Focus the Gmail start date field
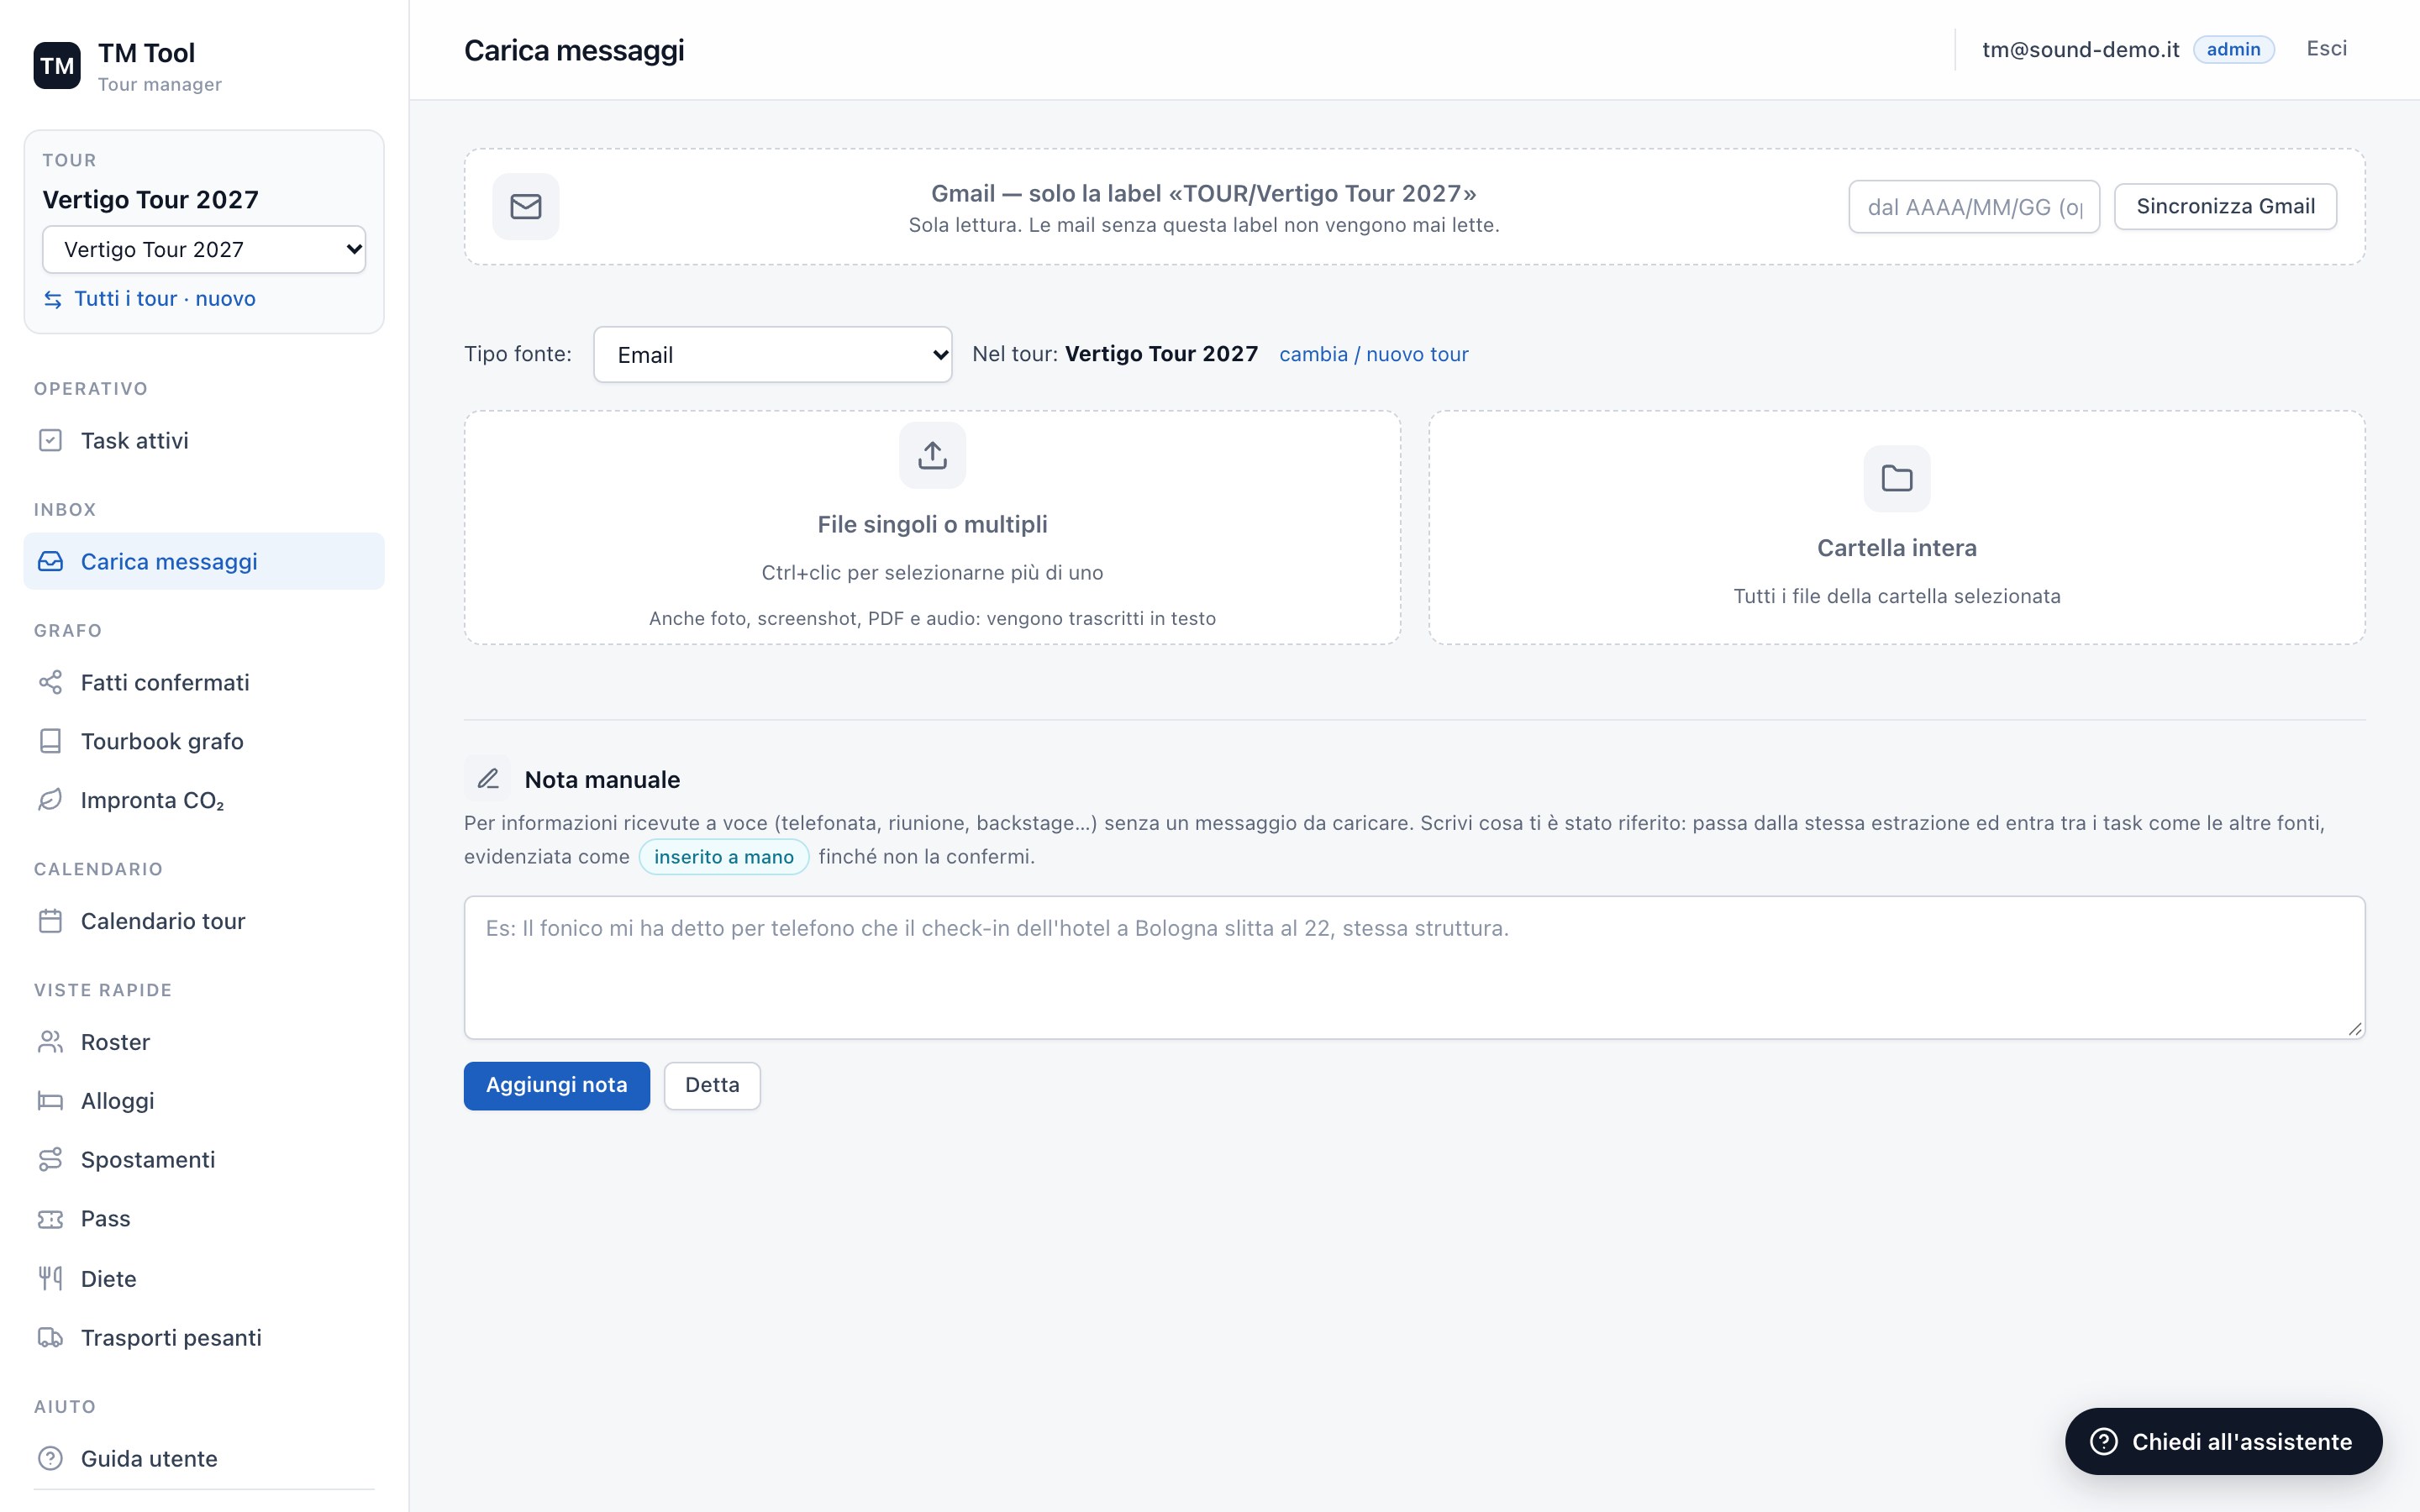The image size is (2420, 1512). coord(1974,207)
